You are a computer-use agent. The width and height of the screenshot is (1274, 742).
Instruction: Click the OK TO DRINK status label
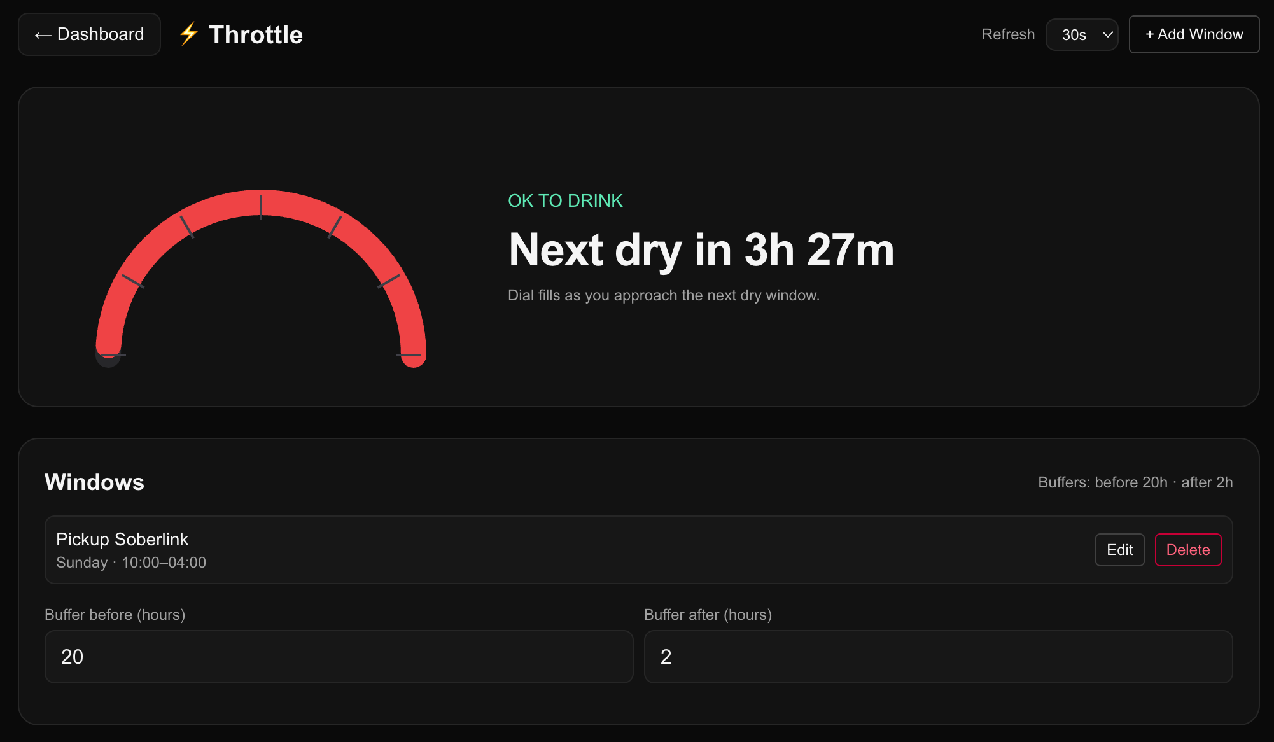(x=565, y=200)
